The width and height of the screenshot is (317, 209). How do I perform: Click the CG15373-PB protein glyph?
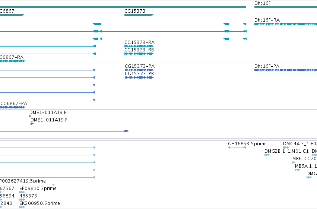[139, 77]
